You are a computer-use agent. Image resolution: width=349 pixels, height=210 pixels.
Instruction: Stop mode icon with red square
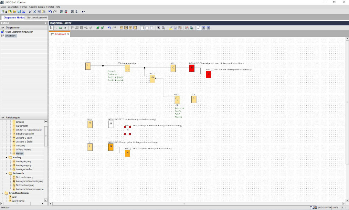point(66,12)
